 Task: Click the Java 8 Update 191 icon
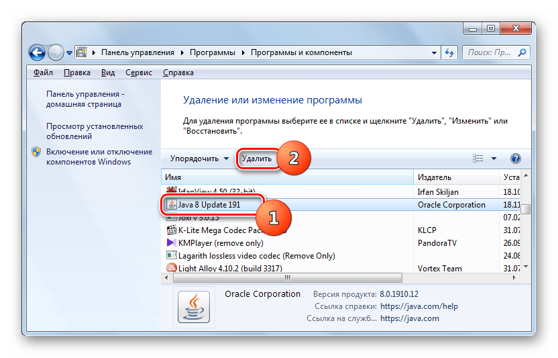[171, 205]
